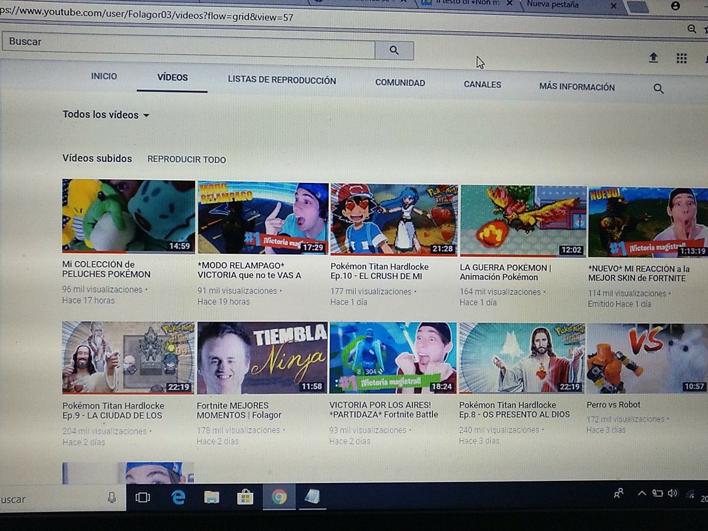Click title Ep.9 - LA CIUDAD DE LOS
Screen dimensions: 708x531
pyautogui.click(x=113, y=411)
